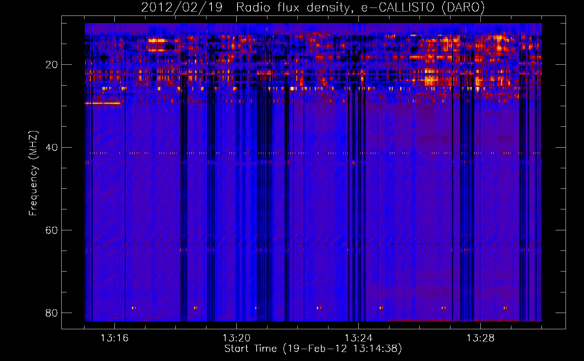Click the '13:20' time tick label

tap(236, 338)
